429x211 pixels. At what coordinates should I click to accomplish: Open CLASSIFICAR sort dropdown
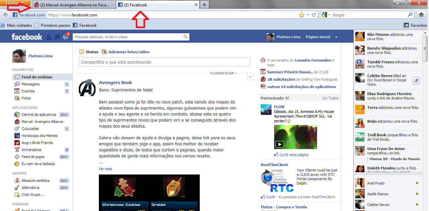point(224,73)
